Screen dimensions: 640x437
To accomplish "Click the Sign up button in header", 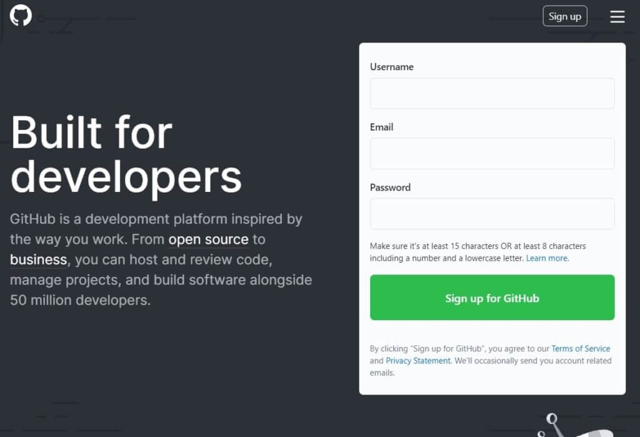I will pos(565,16).
